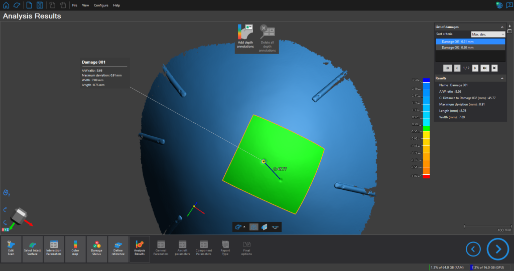Click the large next step arrow button
Image resolution: width=514 pixels, height=271 pixels.
pos(497,249)
